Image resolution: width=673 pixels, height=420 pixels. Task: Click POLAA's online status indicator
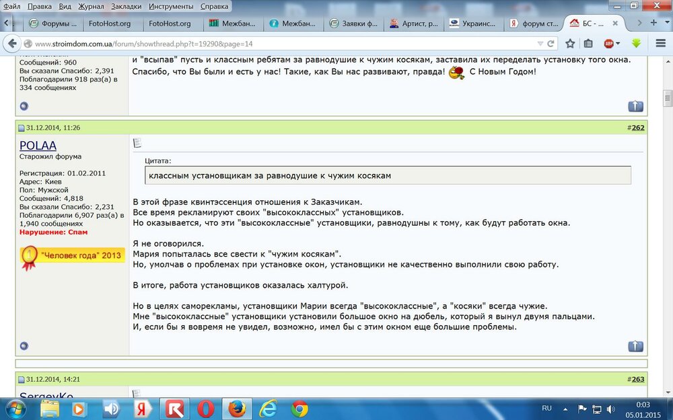[x=24, y=345]
